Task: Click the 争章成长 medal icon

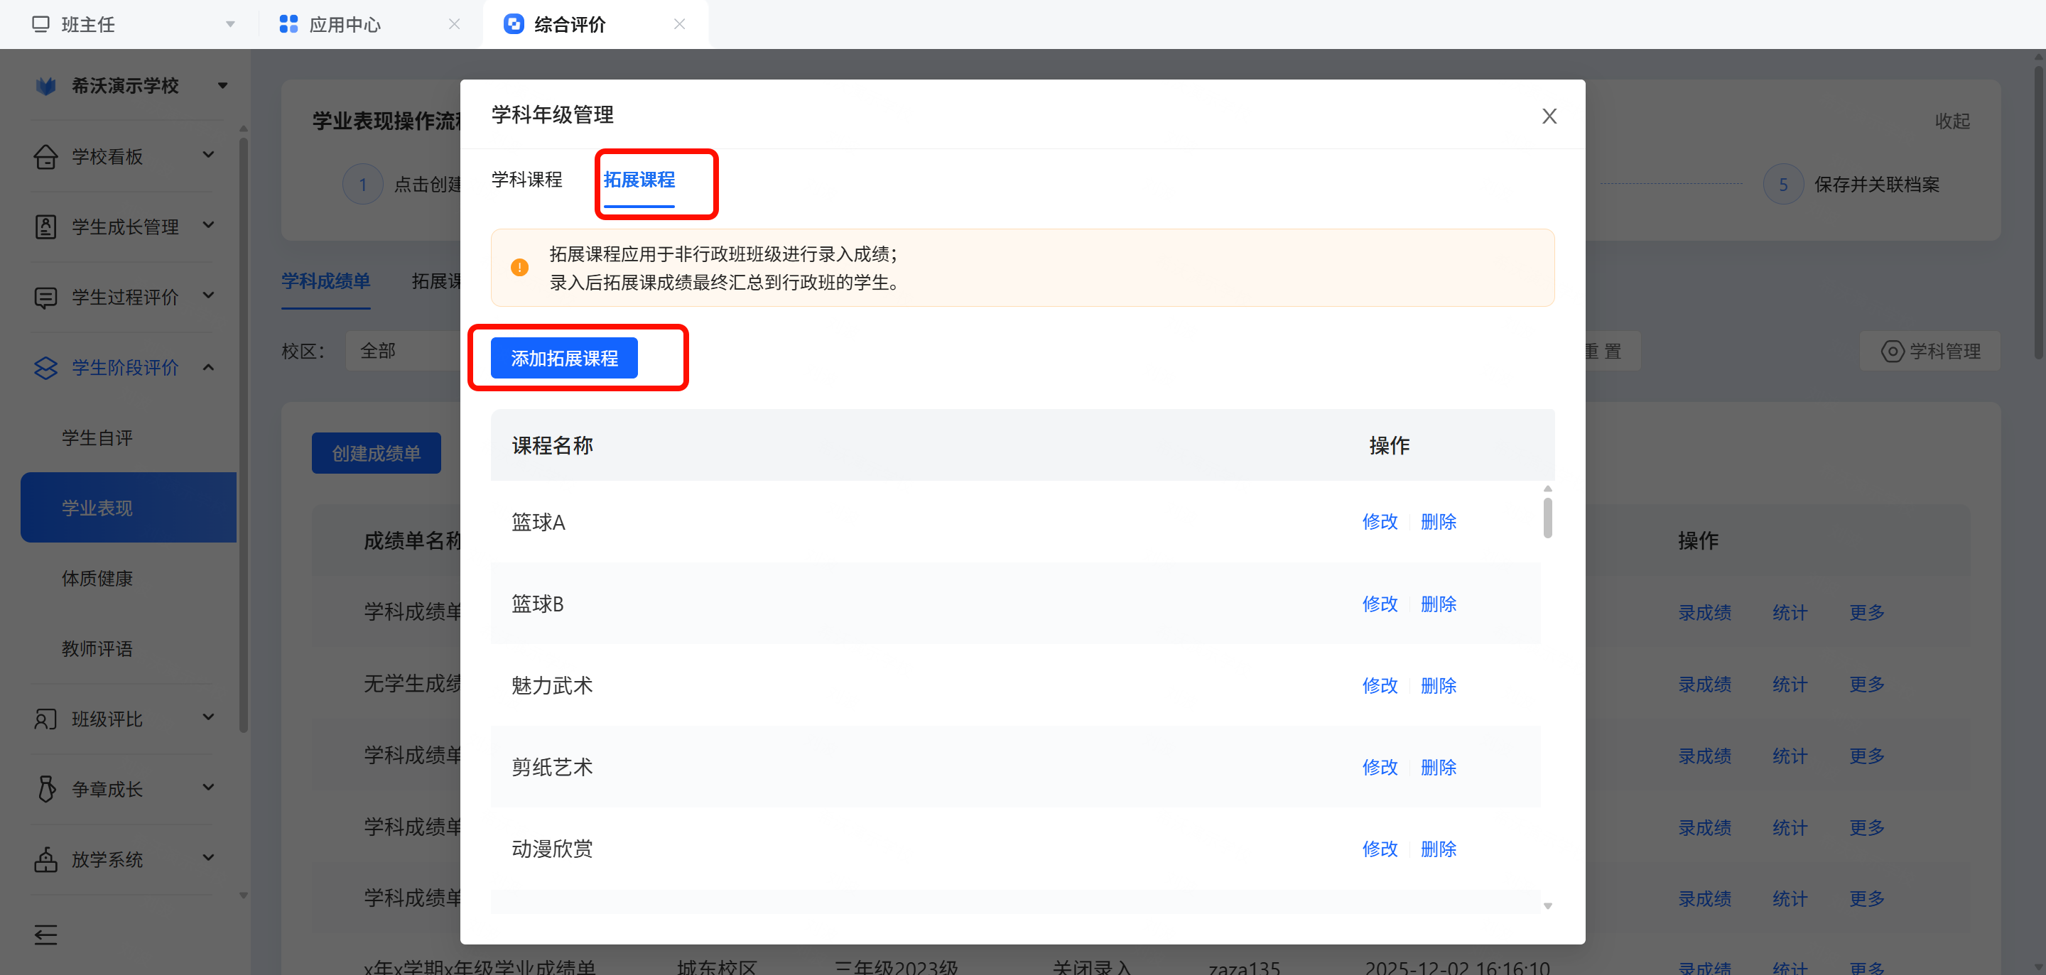Action: [46, 789]
